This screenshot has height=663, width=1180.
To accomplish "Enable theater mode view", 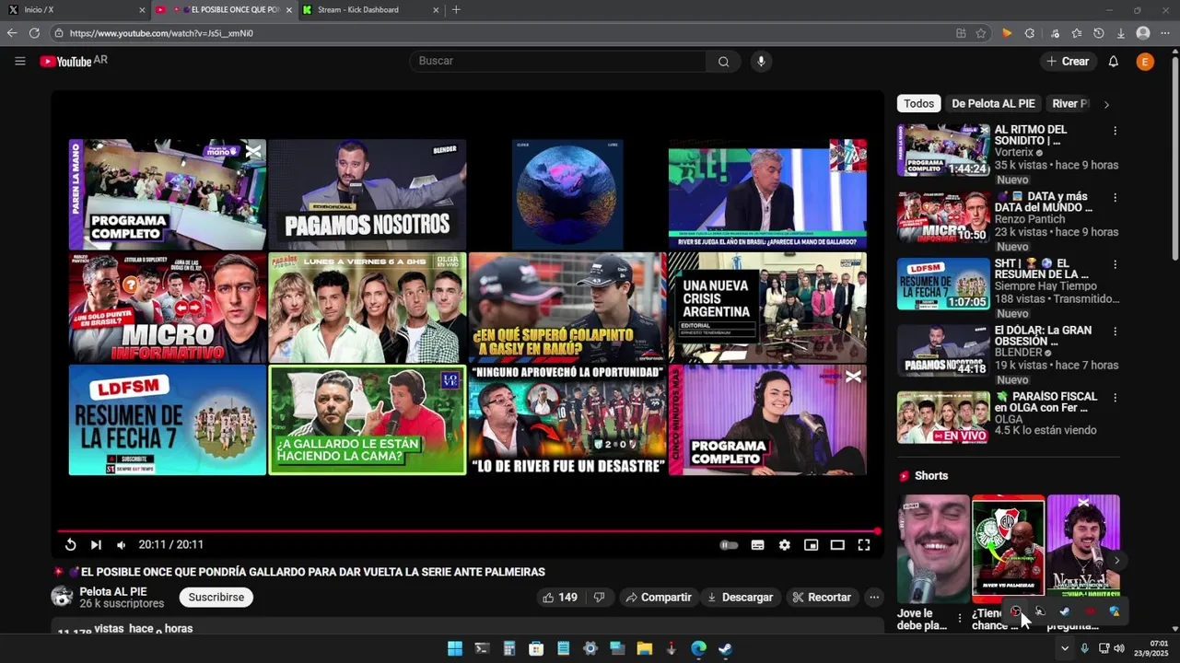I will coord(837,544).
